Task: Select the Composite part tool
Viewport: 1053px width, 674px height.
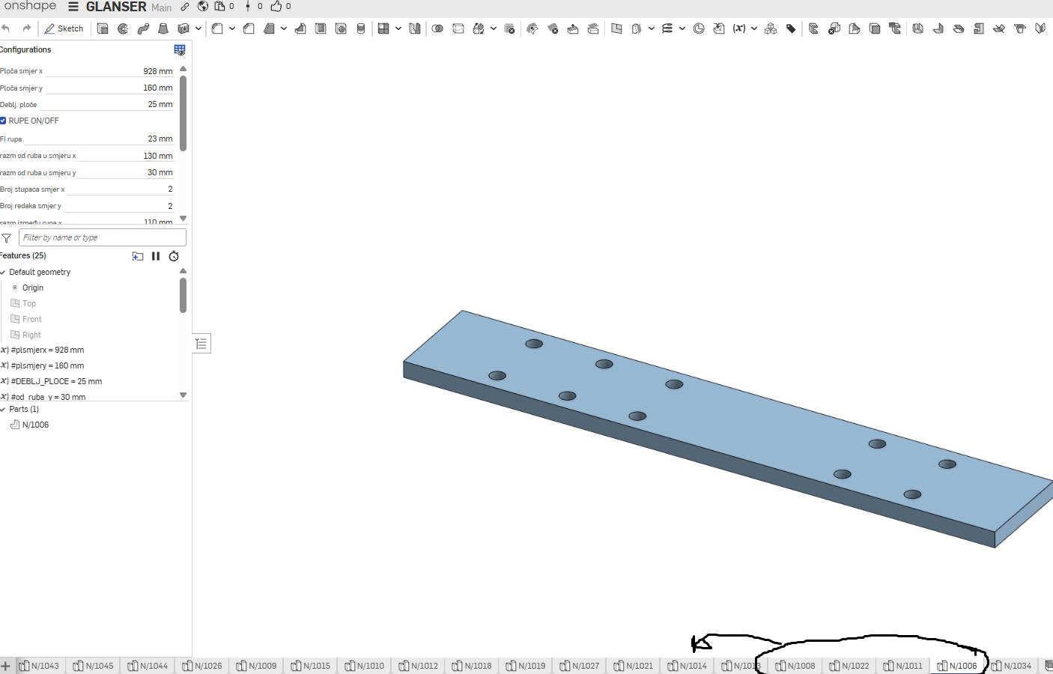Action: click(x=771, y=28)
